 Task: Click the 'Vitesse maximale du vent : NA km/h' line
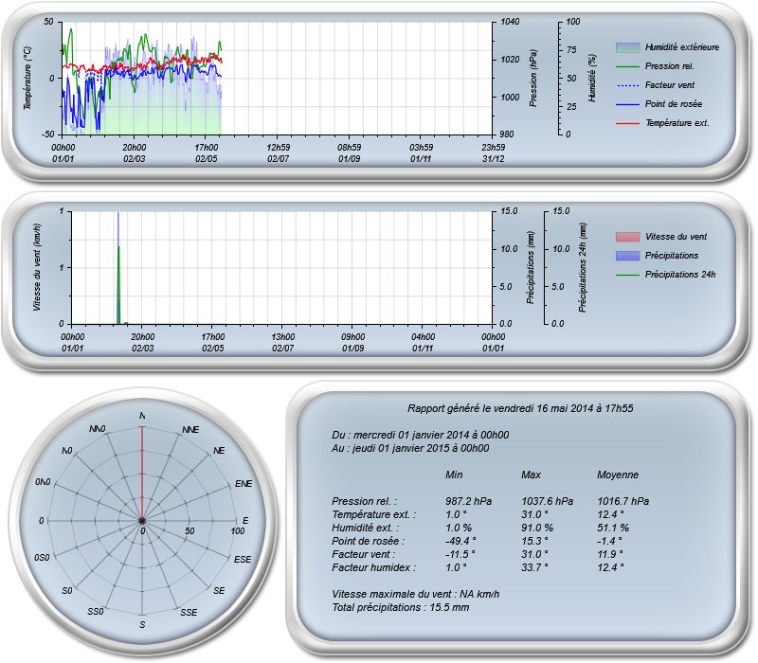tap(416, 595)
